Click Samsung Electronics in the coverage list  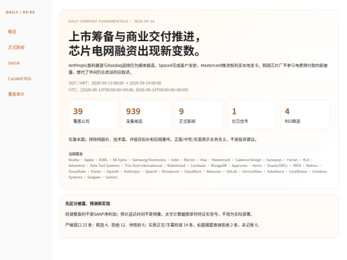click(x=149, y=160)
